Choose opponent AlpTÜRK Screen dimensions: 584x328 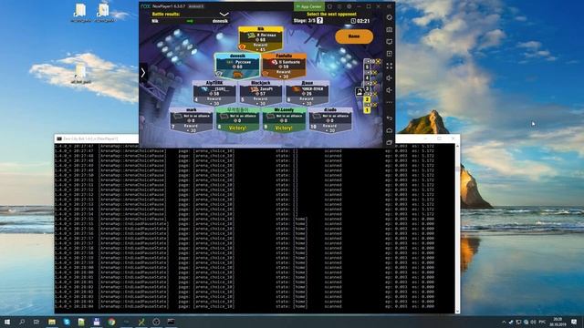point(214,93)
